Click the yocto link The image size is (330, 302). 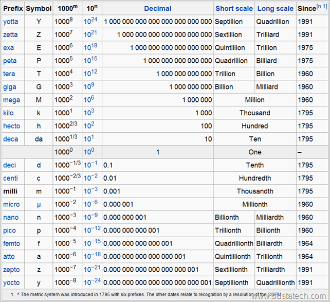click(x=11, y=283)
